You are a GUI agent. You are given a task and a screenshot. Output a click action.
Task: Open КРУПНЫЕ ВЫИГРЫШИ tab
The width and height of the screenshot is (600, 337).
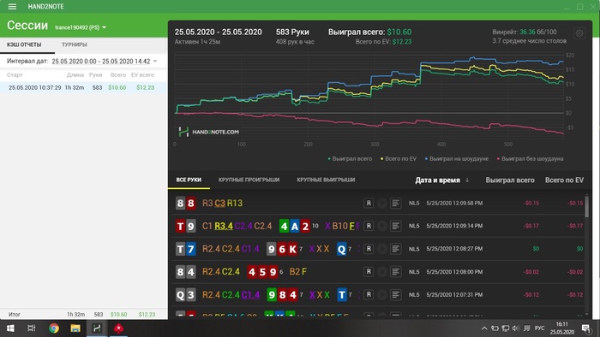coord(326,180)
